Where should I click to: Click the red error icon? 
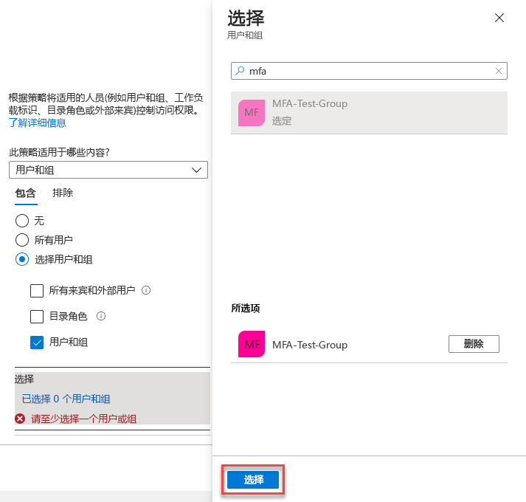pos(21,419)
